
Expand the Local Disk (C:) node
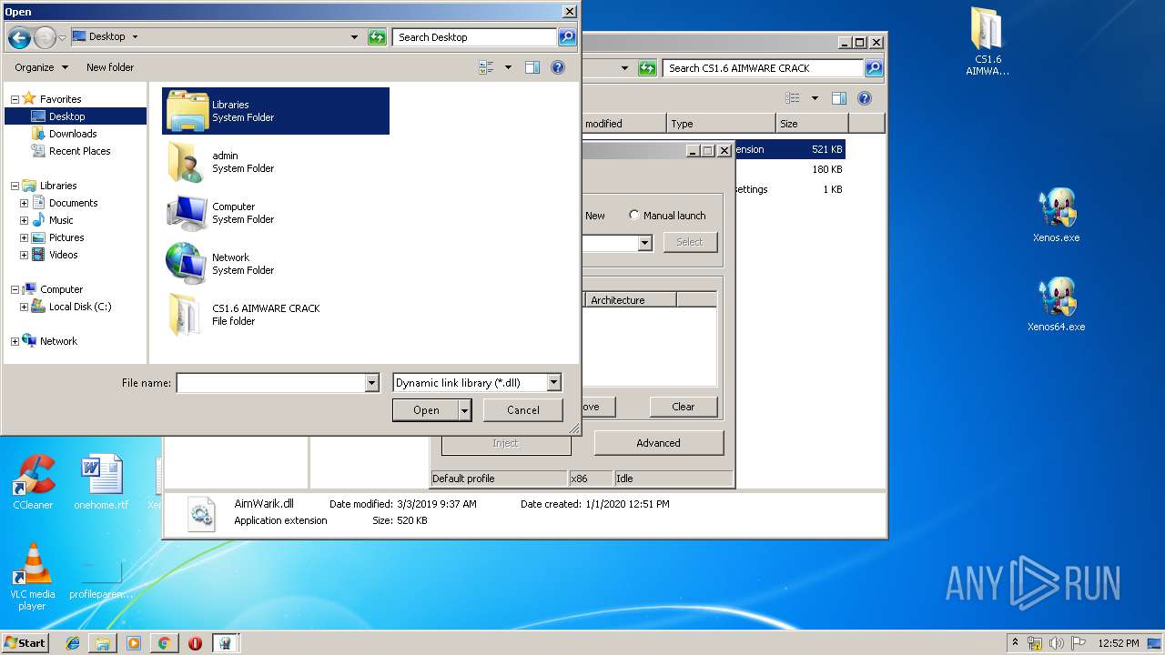click(24, 307)
